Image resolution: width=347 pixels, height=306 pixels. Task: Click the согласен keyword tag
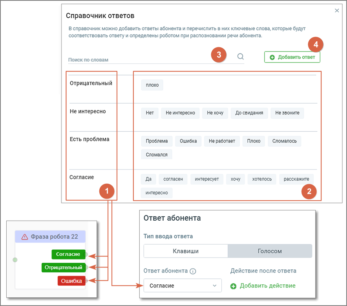click(x=173, y=179)
